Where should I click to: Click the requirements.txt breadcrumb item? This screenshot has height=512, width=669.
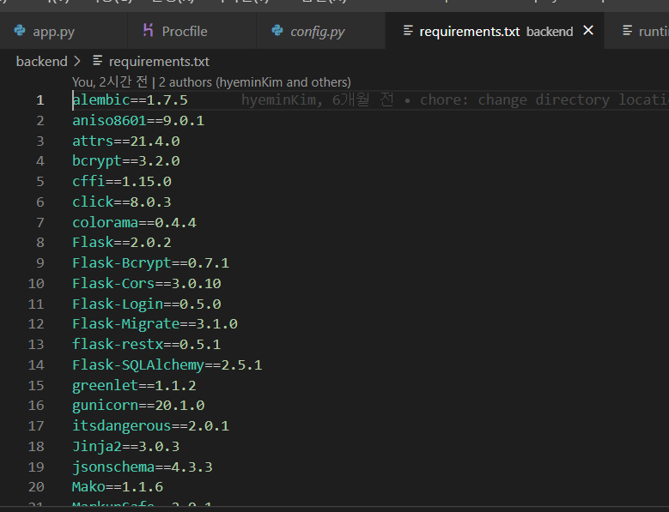[159, 62]
